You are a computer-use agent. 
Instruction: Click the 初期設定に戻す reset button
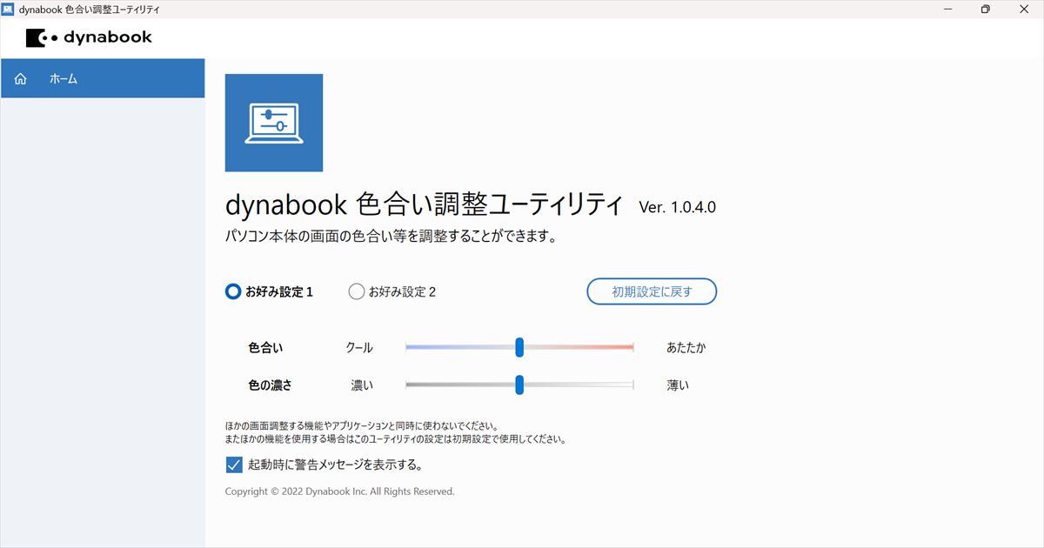point(652,291)
